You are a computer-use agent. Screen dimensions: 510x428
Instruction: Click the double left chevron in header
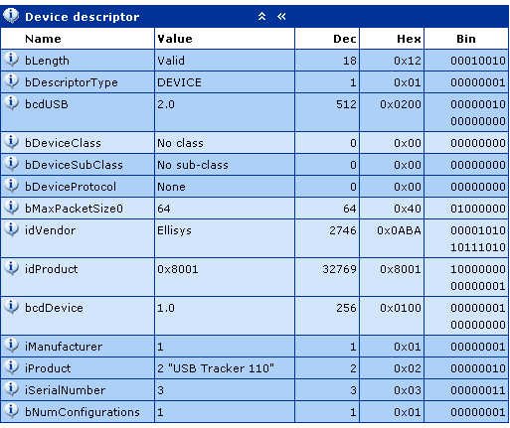[281, 16]
